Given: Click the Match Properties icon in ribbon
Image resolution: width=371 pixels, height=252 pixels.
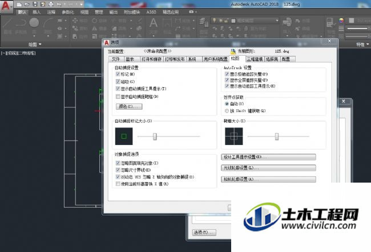Looking at the screenshot, I should (330, 23).
